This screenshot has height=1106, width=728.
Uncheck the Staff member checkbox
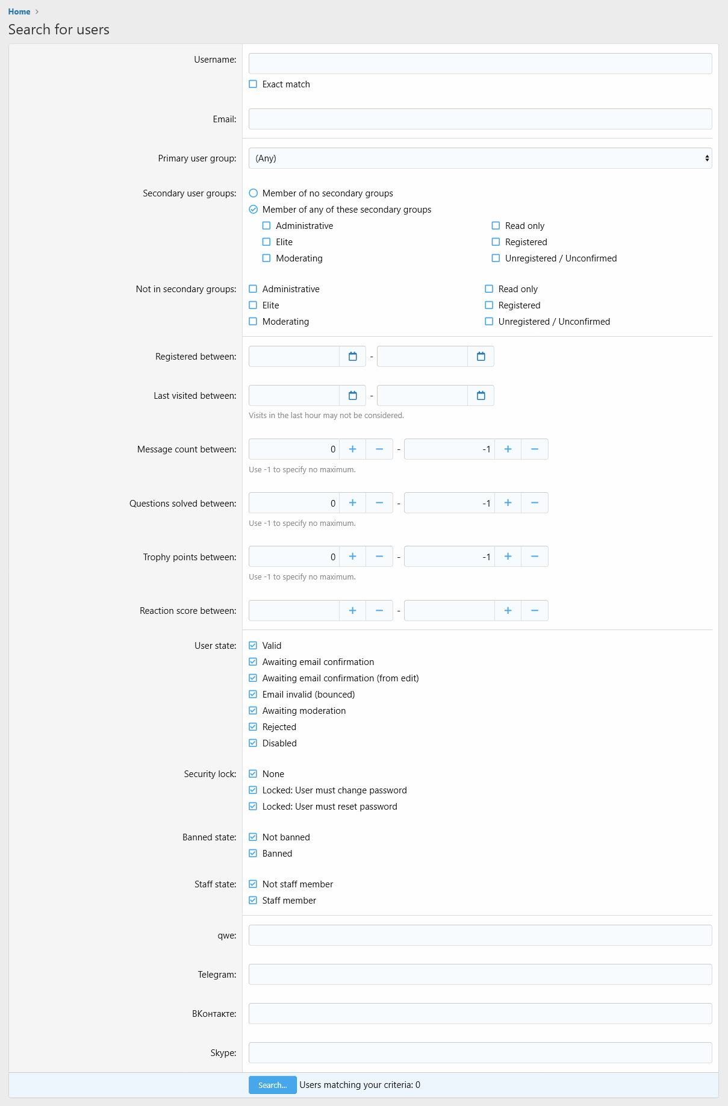pyautogui.click(x=253, y=901)
